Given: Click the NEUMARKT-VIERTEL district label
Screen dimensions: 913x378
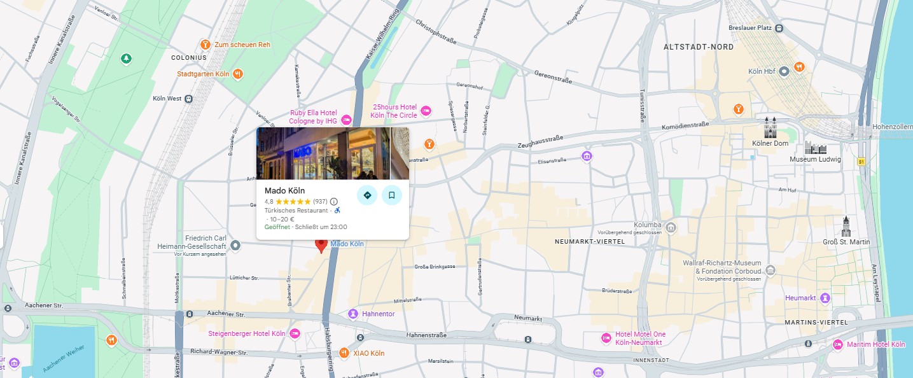Looking at the screenshot, I should 590,242.
